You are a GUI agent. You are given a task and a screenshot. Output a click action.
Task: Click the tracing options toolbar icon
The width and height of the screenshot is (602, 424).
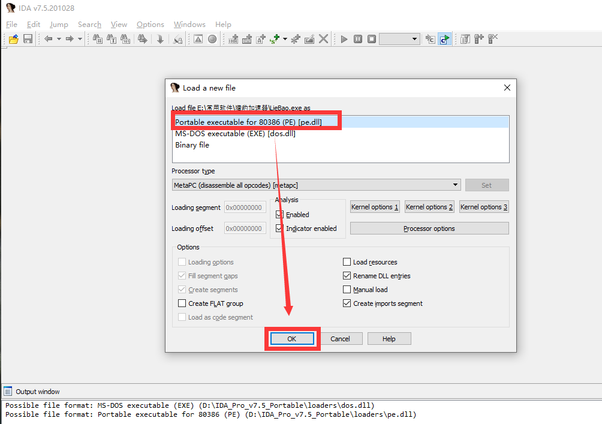(x=431, y=39)
